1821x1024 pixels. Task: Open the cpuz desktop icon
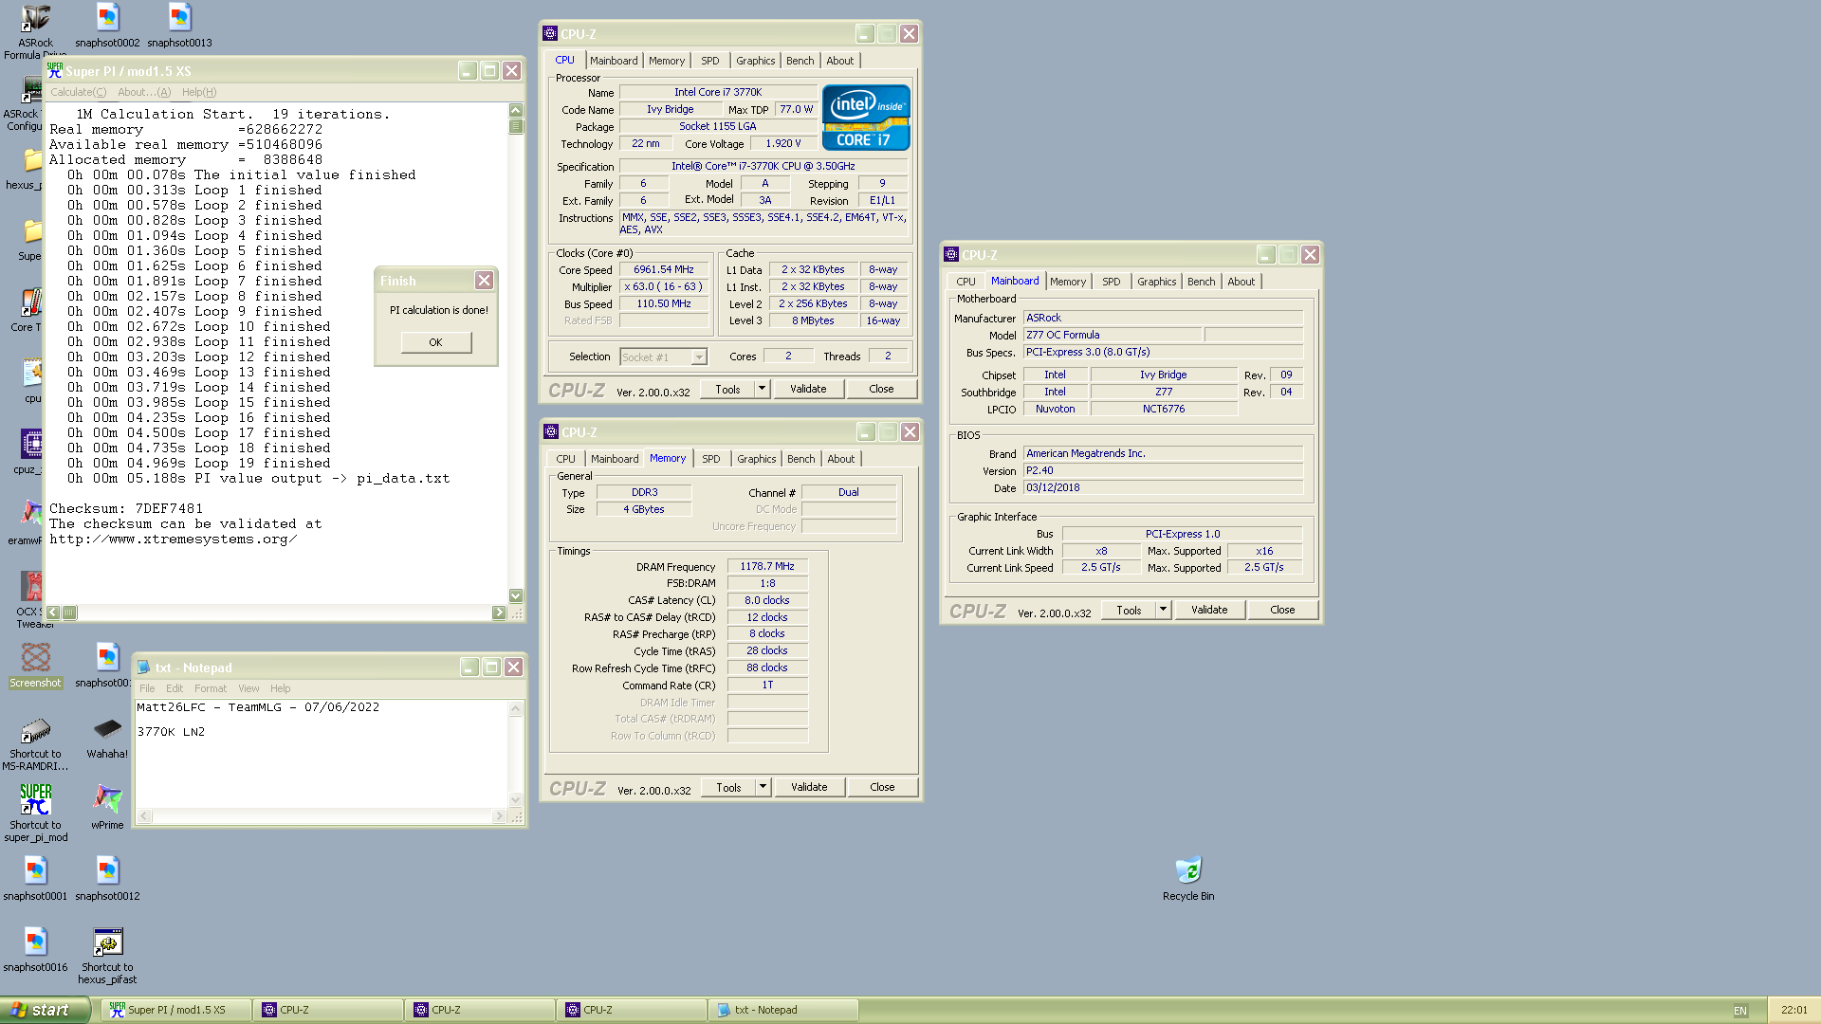coord(29,451)
